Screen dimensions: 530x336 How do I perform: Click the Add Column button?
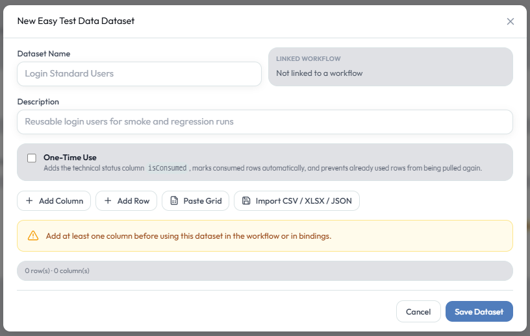54,201
